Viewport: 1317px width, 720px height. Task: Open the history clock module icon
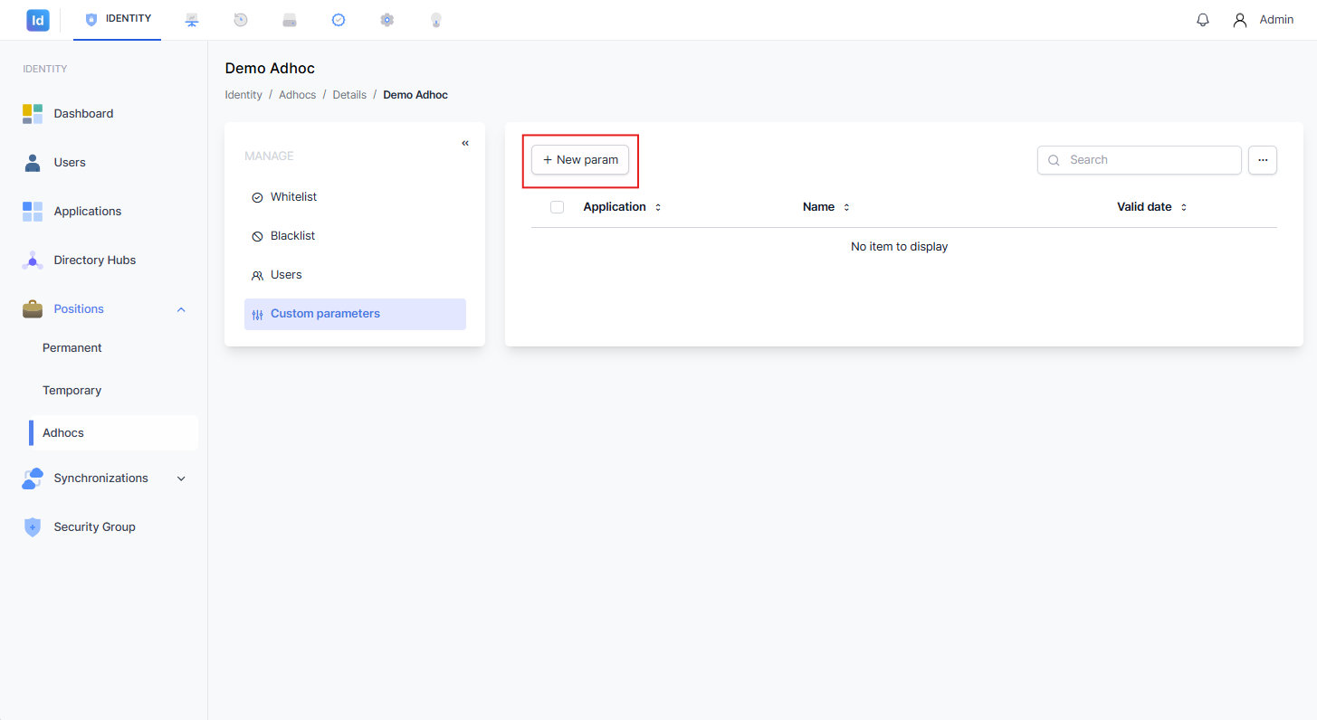241,20
